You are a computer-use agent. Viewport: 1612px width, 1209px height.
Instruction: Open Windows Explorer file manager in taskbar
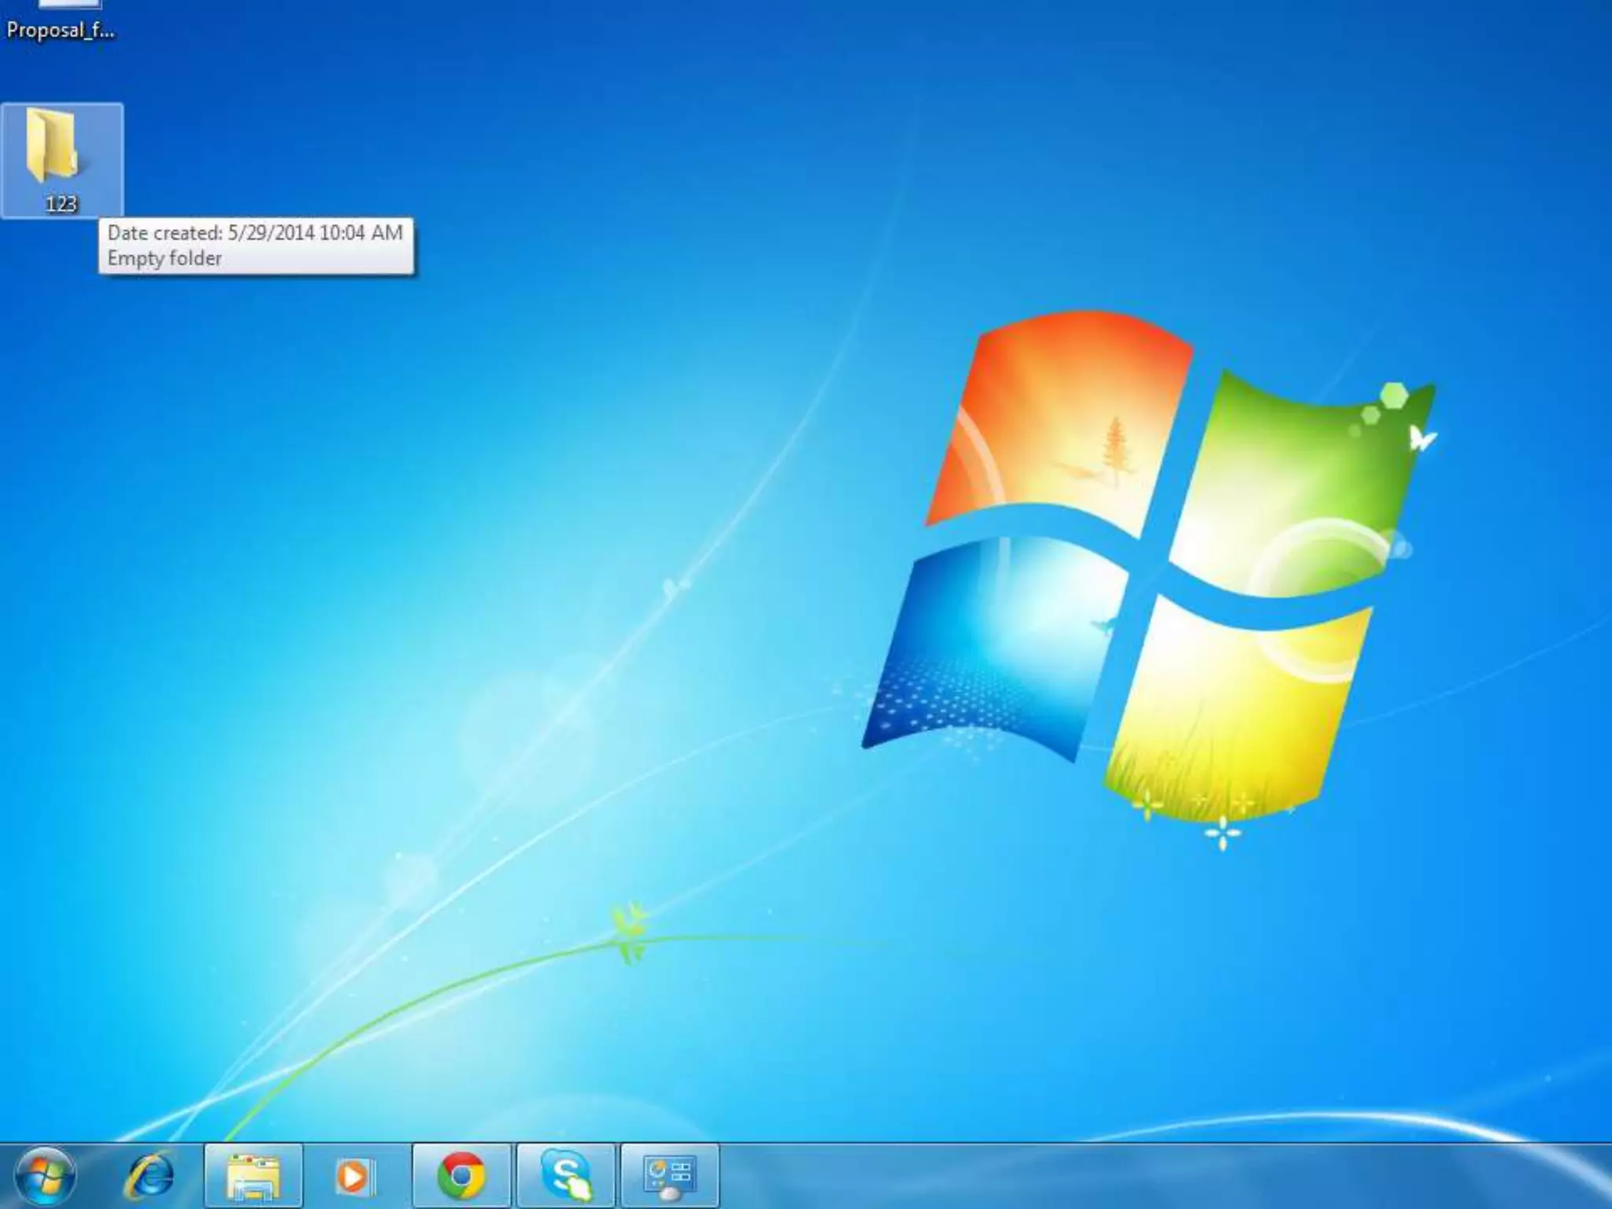point(253,1176)
